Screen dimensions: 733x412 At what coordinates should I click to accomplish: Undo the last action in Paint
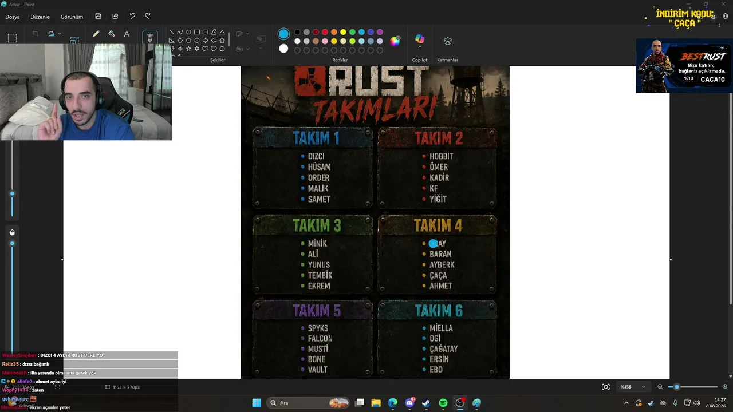coord(132,16)
